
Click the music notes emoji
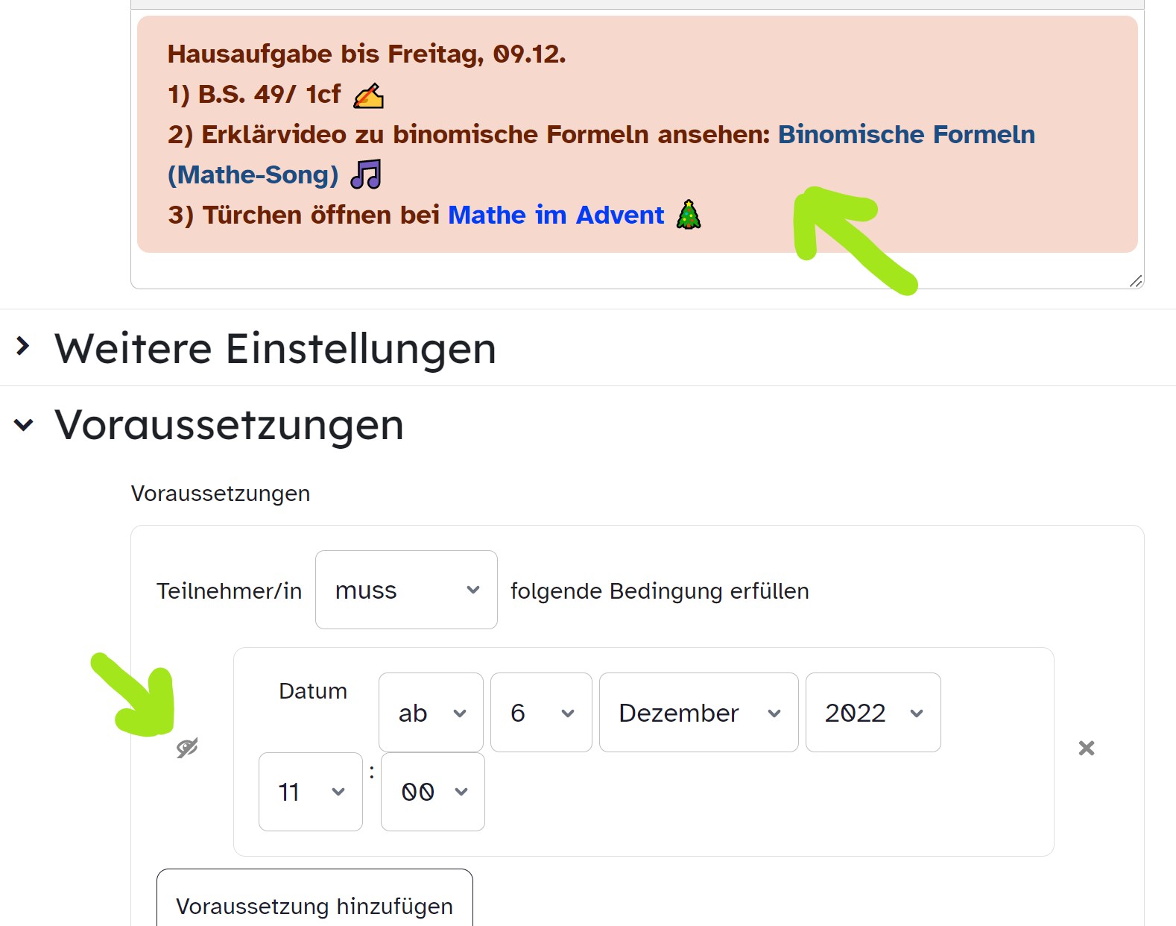tap(366, 174)
